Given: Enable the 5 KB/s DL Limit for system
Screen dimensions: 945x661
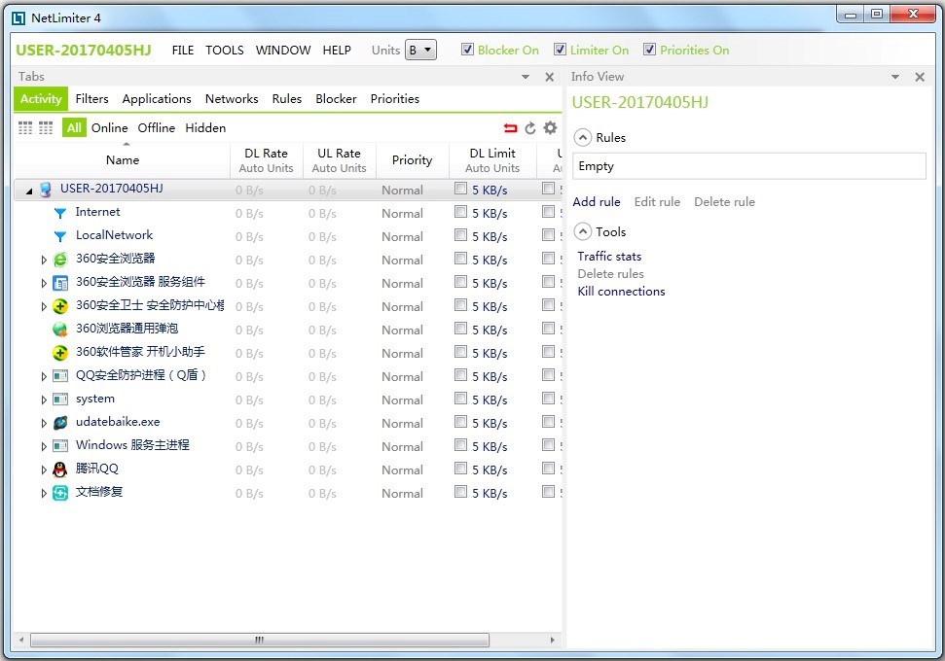Looking at the screenshot, I should 459,400.
